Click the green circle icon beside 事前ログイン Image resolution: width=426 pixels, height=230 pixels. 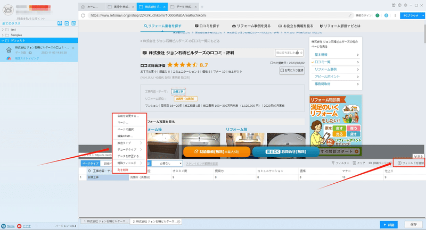tap(378, 15)
